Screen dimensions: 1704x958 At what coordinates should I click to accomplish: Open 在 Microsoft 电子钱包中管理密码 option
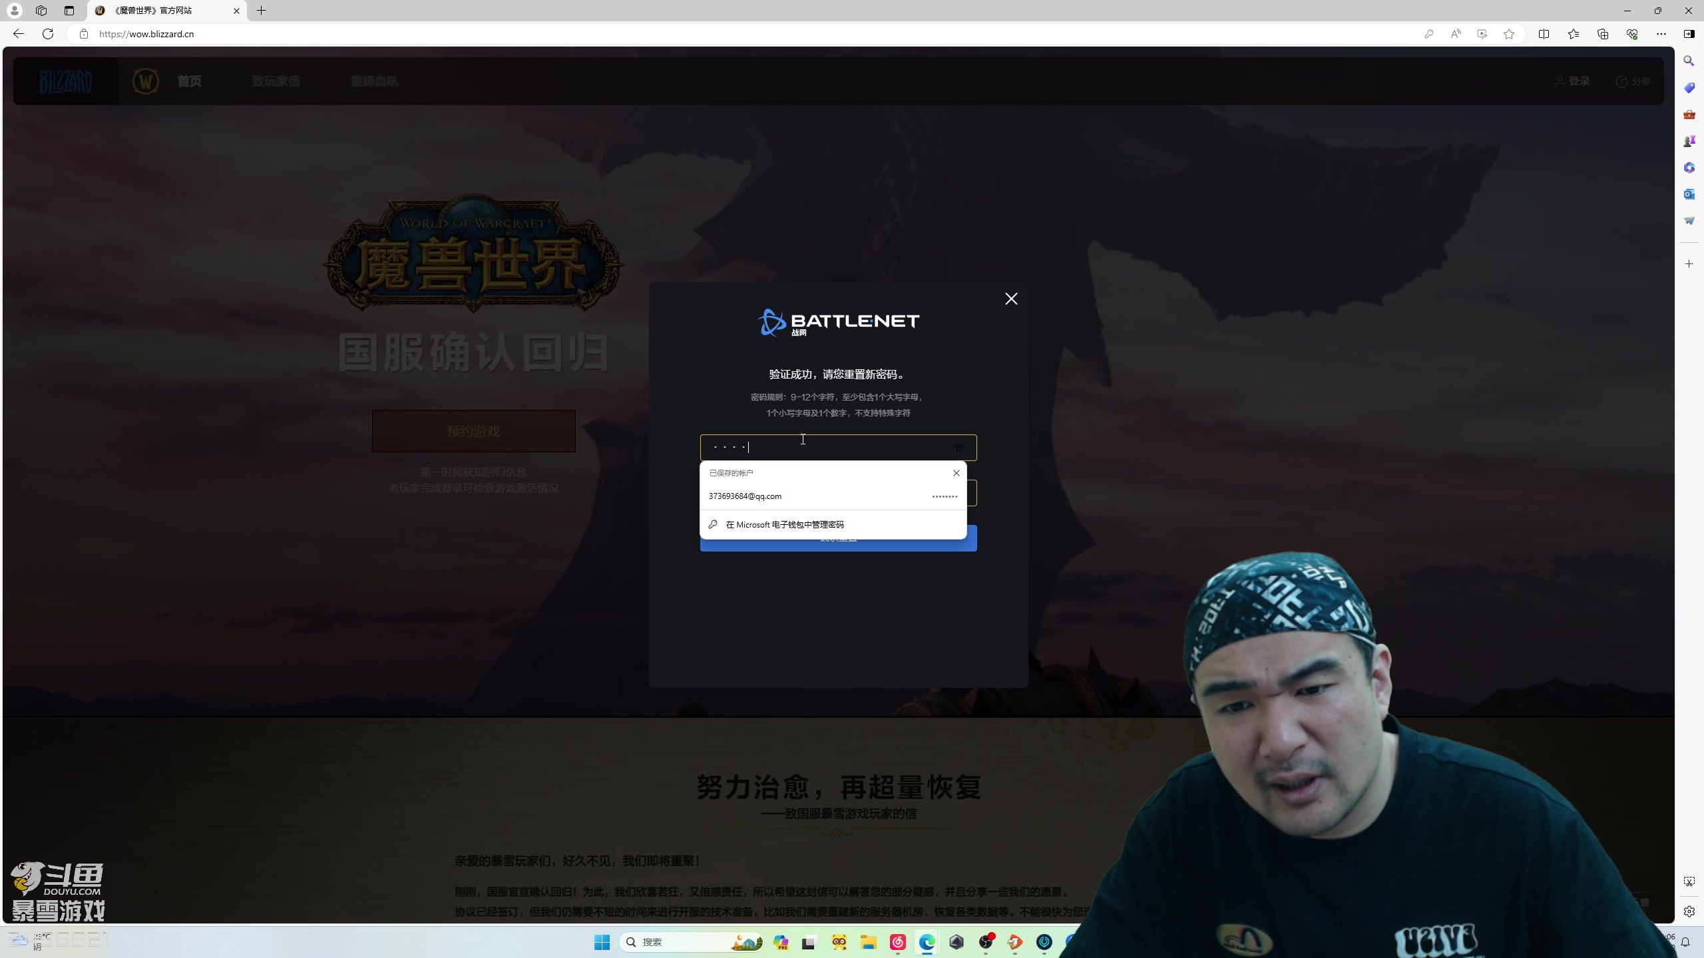coord(833,525)
